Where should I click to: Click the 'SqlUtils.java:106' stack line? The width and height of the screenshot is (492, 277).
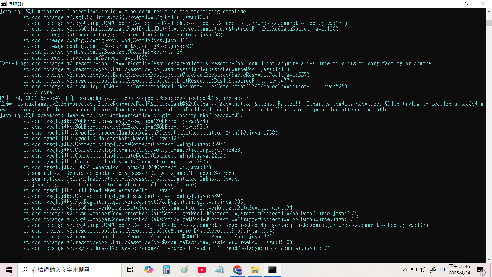[x=116, y=17]
